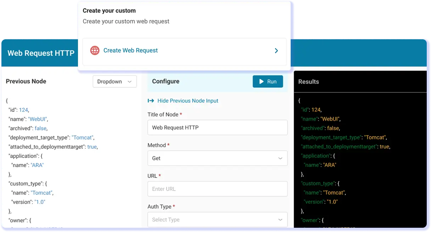Open the Method dropdown showing Get
The height and width of the screenshot is (232, 431).
pos(217,158)
